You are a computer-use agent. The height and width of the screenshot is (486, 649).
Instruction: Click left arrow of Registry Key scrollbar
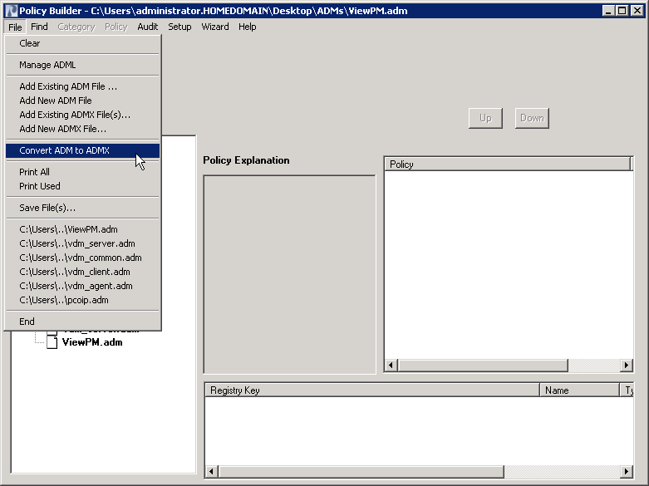(212, 471)
